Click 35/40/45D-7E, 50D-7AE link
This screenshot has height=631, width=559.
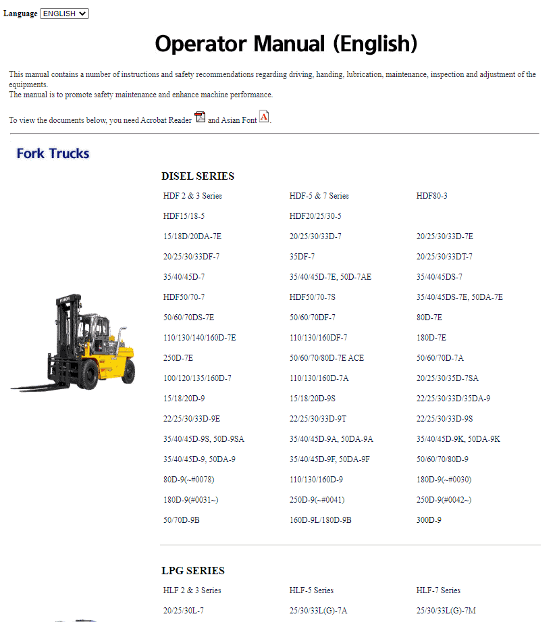tap(330, 277)
